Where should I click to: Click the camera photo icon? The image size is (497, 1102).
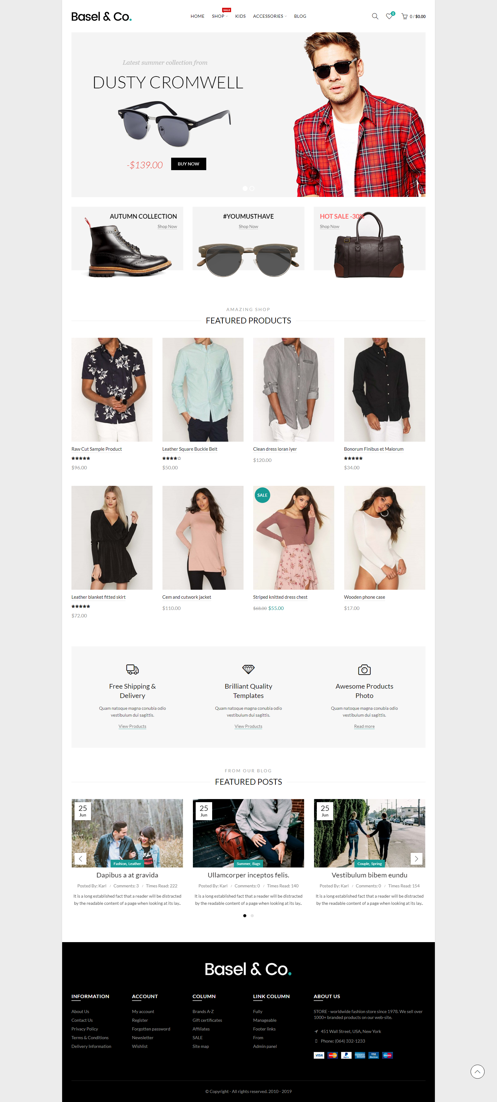coord(364,669)
